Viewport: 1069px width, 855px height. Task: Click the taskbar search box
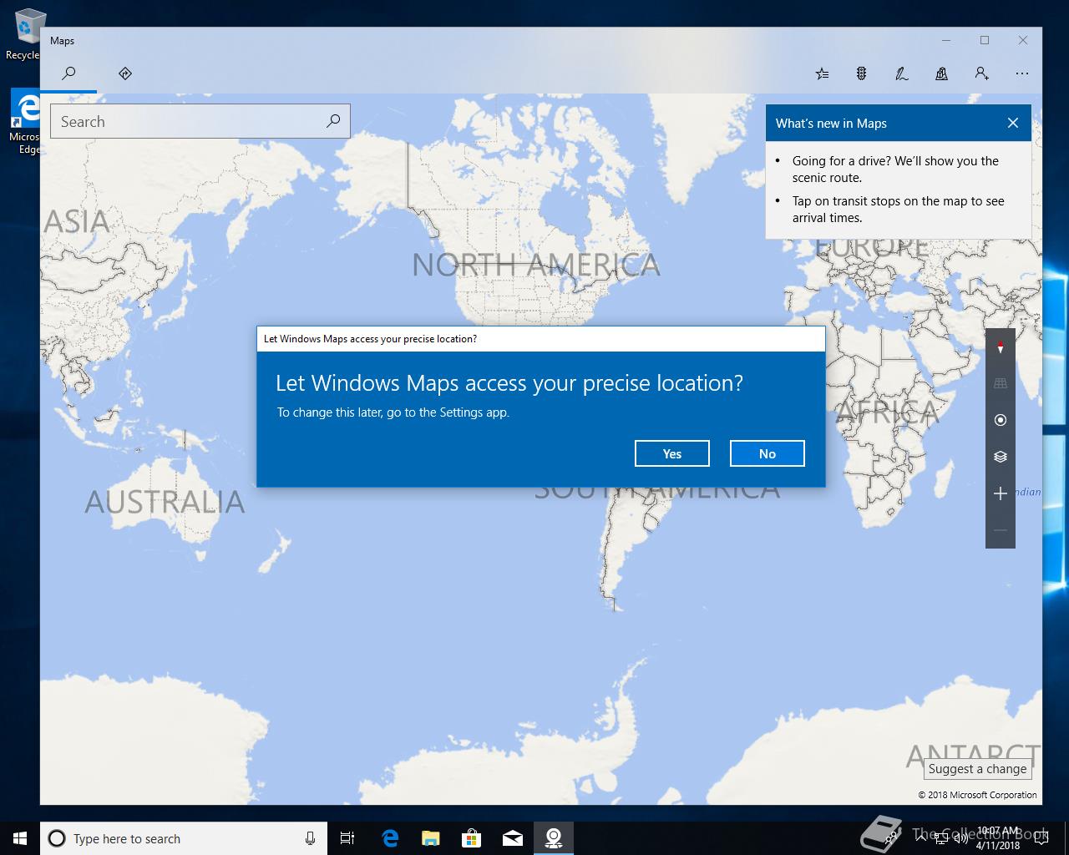[184, 838]
